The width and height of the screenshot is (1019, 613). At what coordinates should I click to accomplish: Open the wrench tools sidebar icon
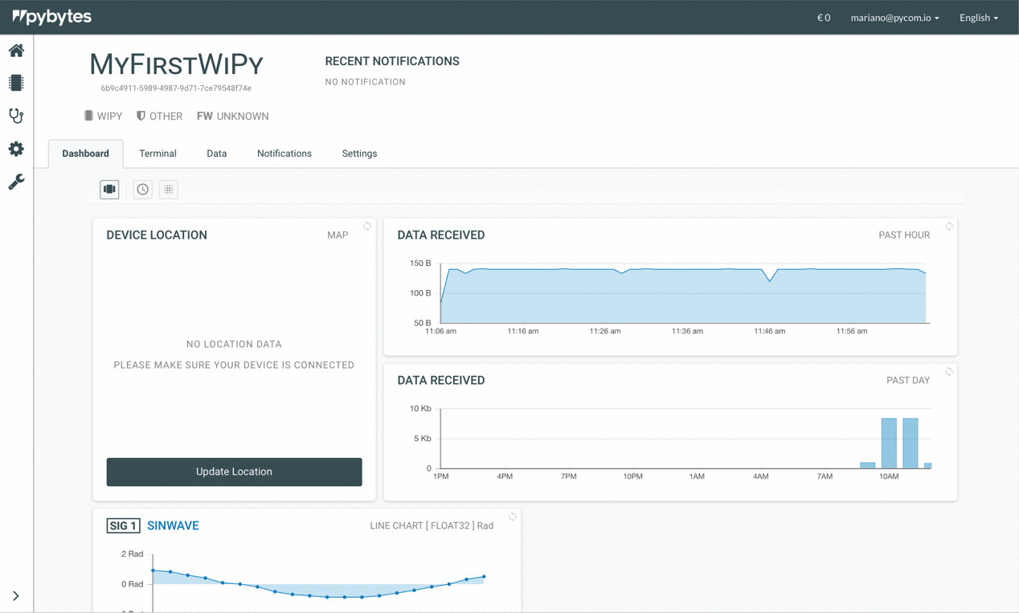(x=16, y=182)
